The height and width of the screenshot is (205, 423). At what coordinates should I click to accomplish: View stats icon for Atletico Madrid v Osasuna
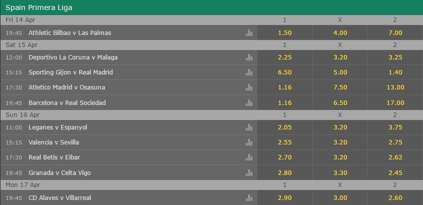[x=249, y=87]
